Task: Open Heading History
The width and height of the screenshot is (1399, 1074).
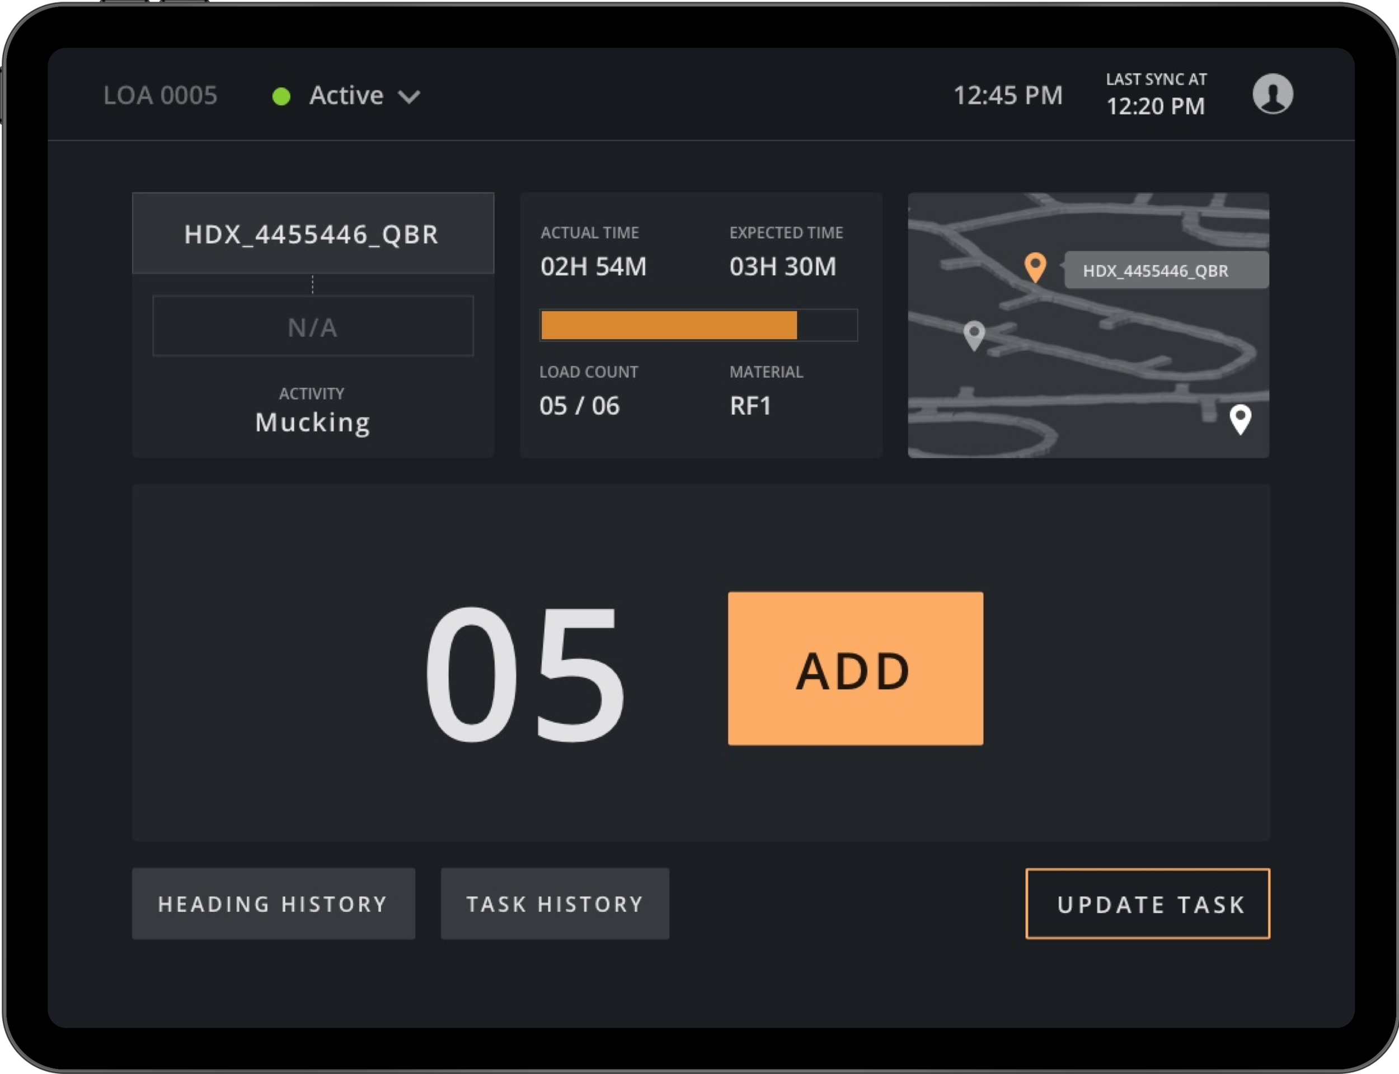Action: point(273,903)
